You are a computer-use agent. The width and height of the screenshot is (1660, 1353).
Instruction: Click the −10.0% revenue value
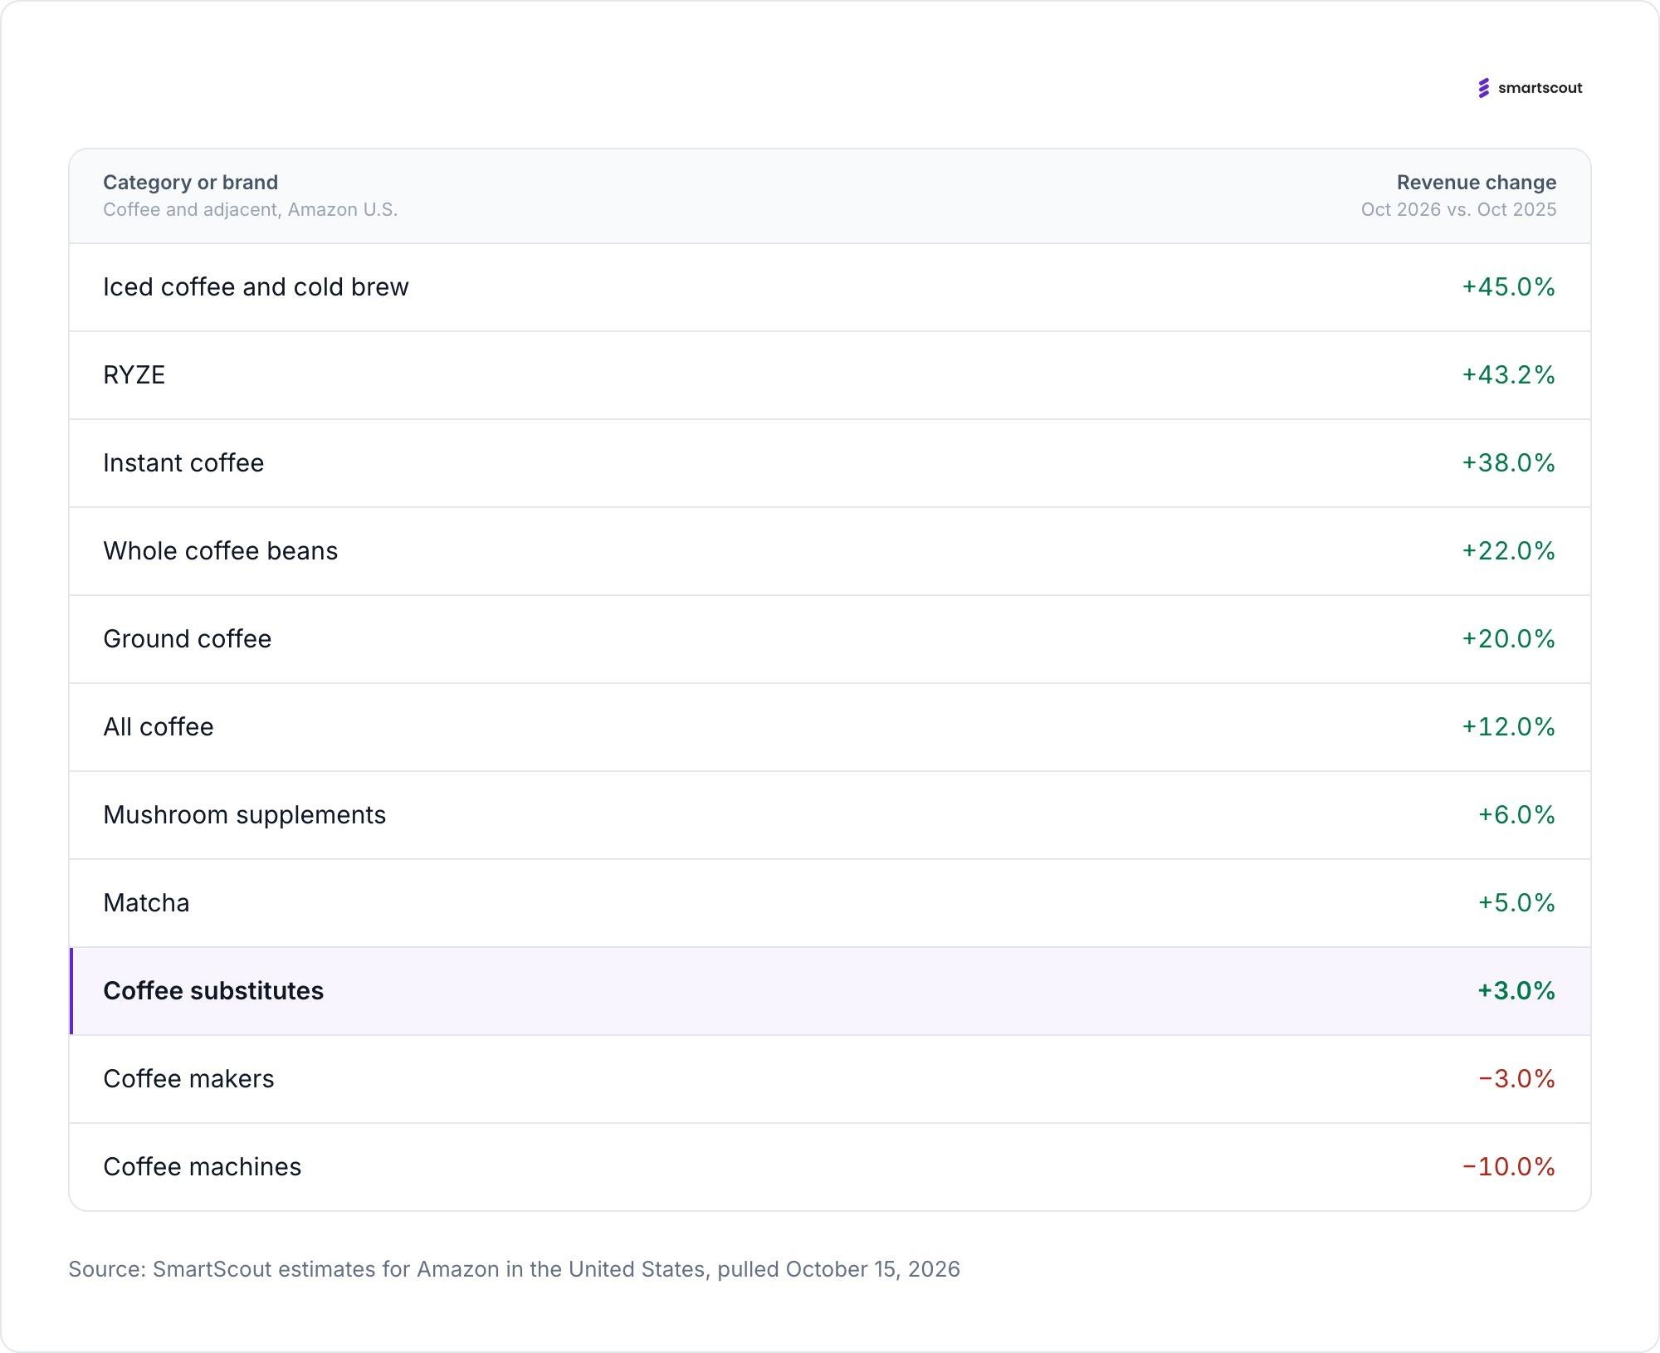[x=1509, y=1167]
